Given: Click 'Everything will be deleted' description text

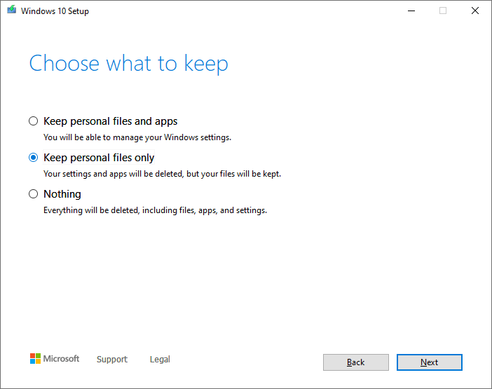Looking at the screenshot, I should click(155, 210).
